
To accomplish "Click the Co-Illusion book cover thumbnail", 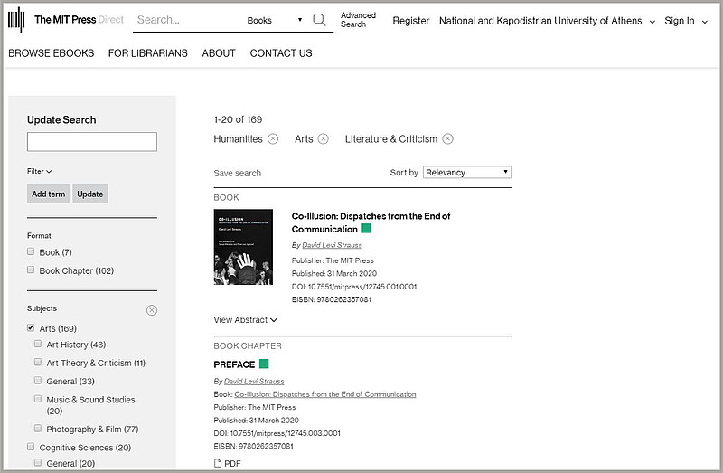I will (x=243, y=247).
